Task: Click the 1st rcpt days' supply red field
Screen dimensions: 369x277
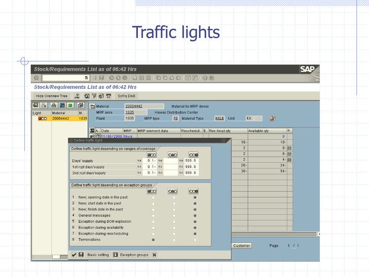Action: click(150, 167)
